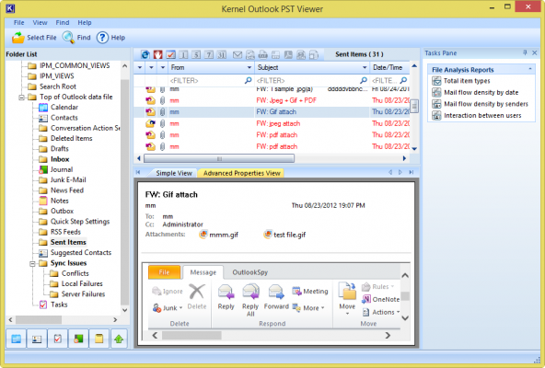This screenshot has height=368, width=545.
Task: Collapse the Top of Outlook data file node
Action: [21, 98]
